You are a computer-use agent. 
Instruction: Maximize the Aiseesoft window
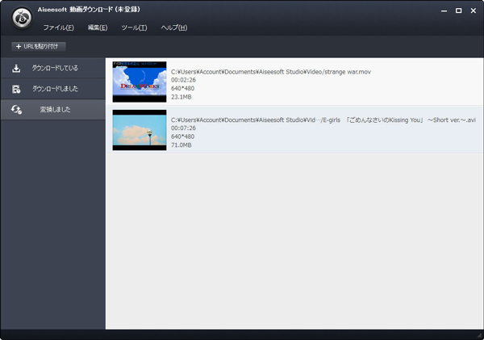click(x=458, y=11)
